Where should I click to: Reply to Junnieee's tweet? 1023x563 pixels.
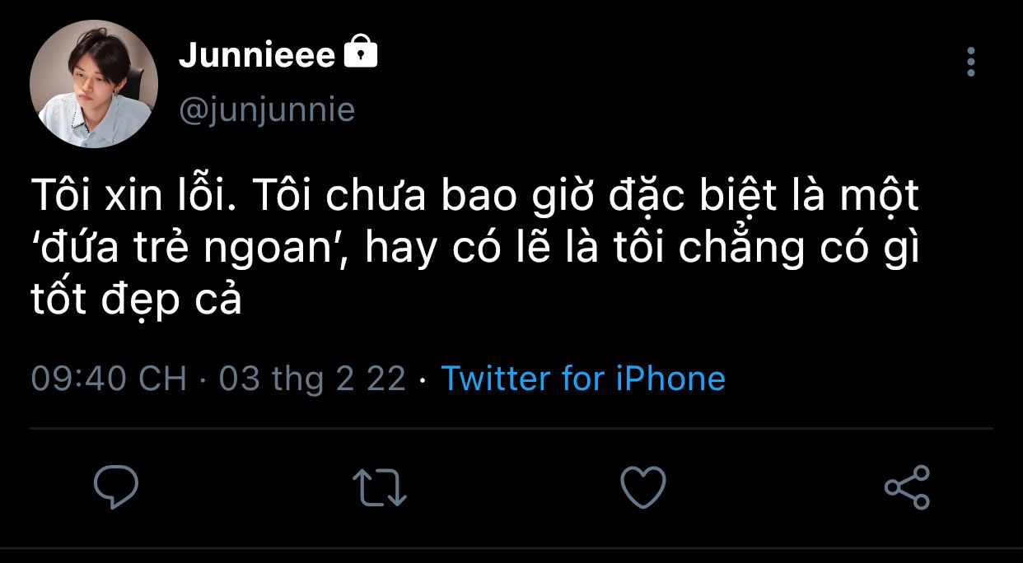(x=115, y=486)
